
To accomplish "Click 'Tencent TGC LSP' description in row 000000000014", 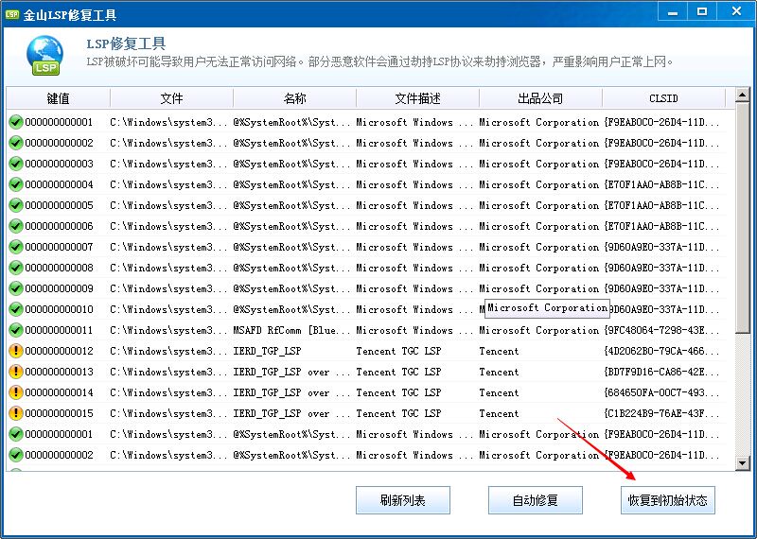I will [x=398, y=392].
